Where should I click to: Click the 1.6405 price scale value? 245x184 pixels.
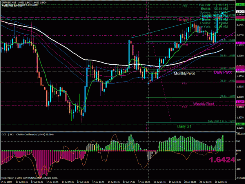241,25
